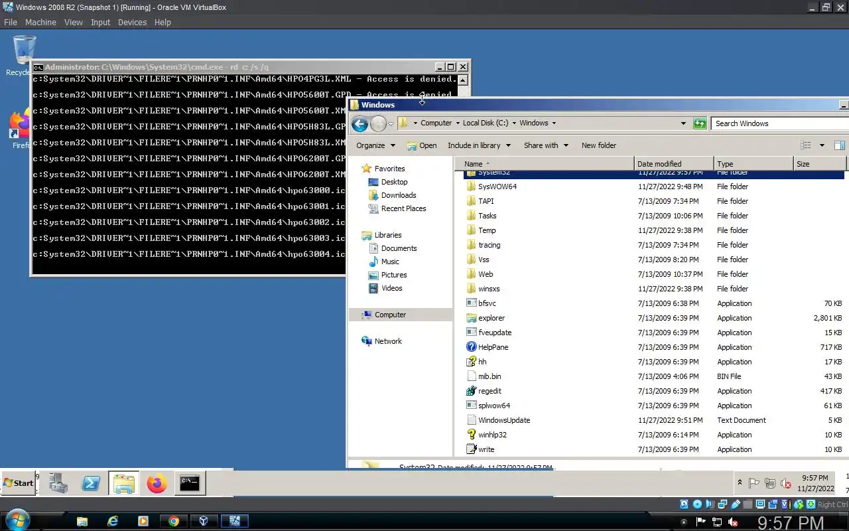Toggle the Explorer preview pane
849x531 pixels.
[x=839, y=145]
